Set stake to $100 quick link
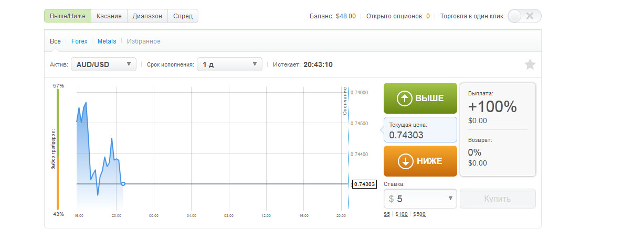 [402, 214]
